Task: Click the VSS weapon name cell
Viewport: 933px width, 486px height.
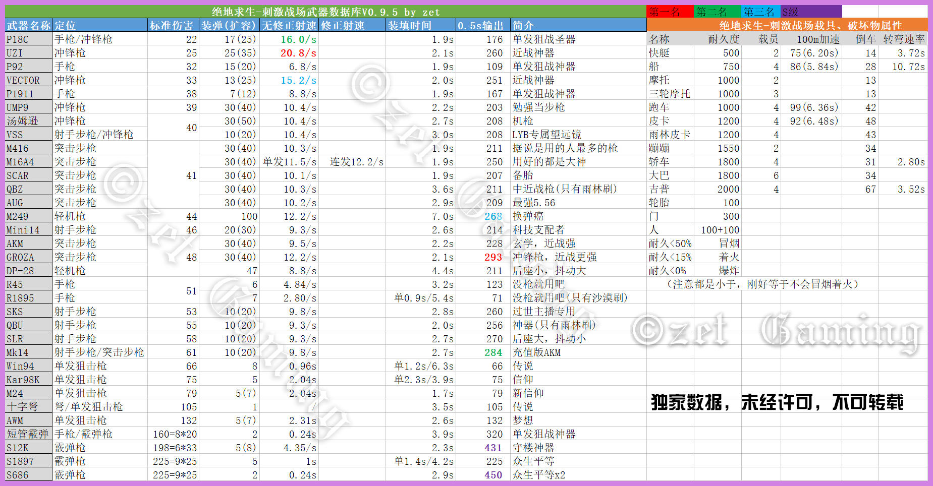Action: tap(29, 135)
